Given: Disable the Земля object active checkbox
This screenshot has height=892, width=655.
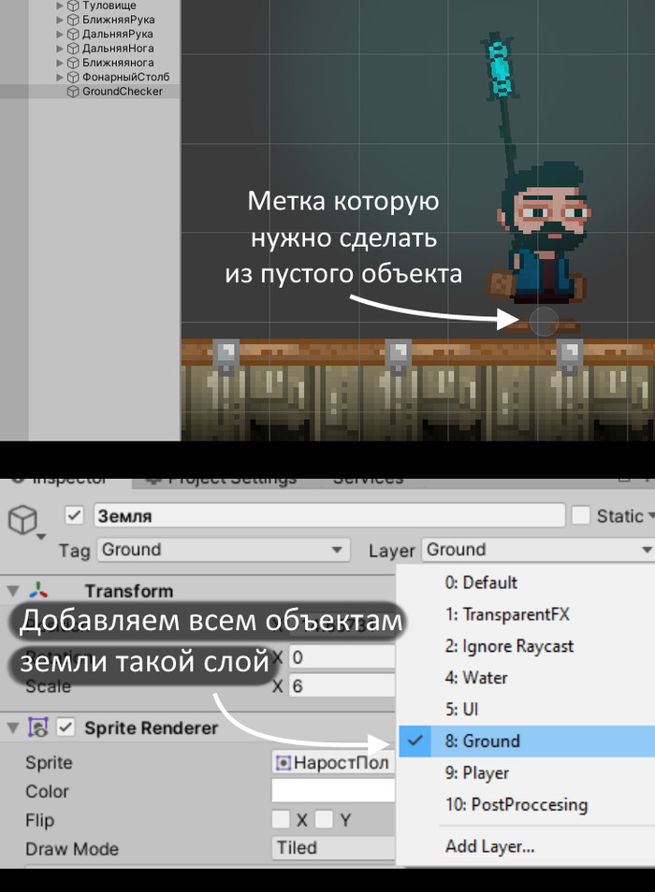Looking at the screenshot, I should tap(75, 516).
